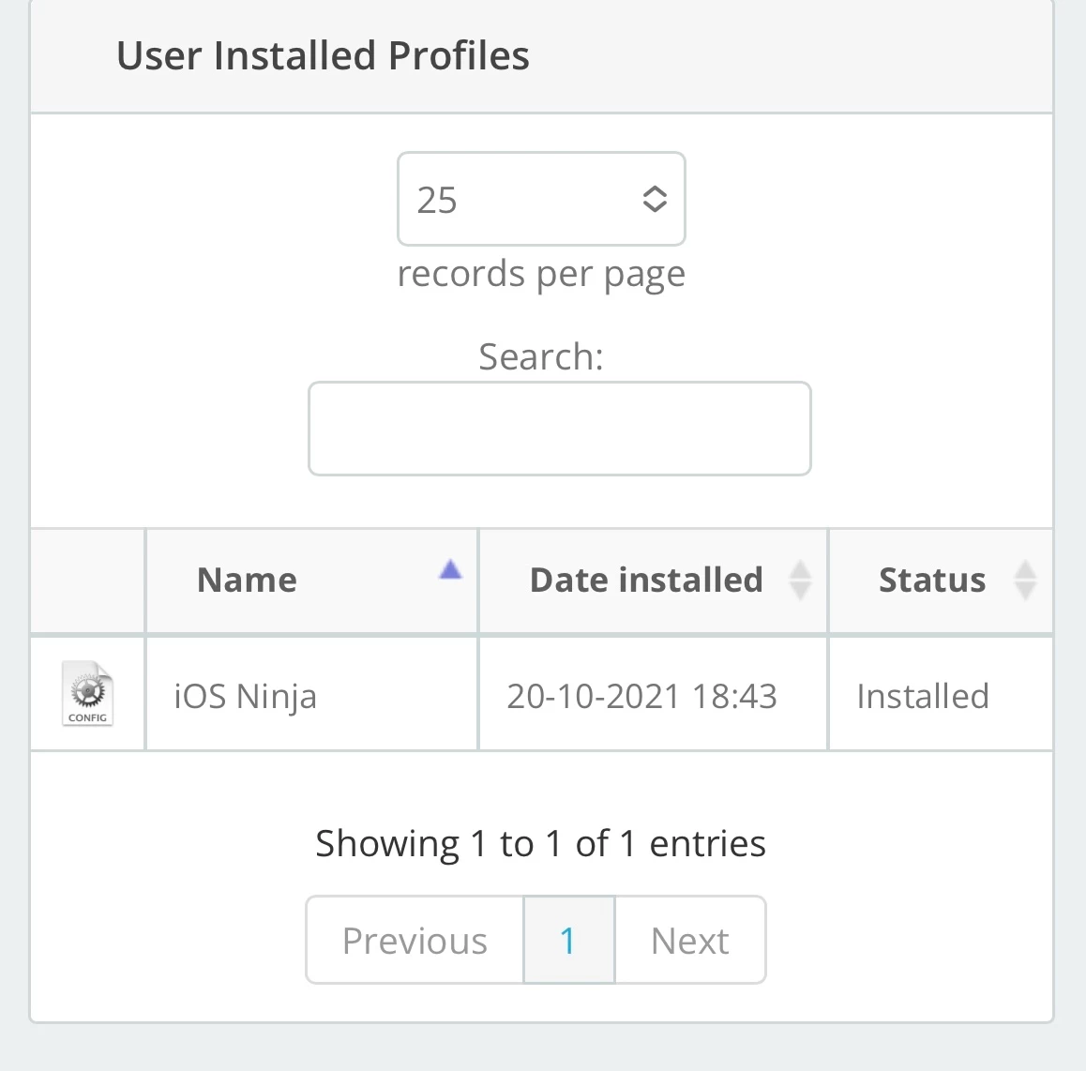Click the Showing 1 to 1 of 1 entries text
Screen dimensions: 1086x1071
540,843
